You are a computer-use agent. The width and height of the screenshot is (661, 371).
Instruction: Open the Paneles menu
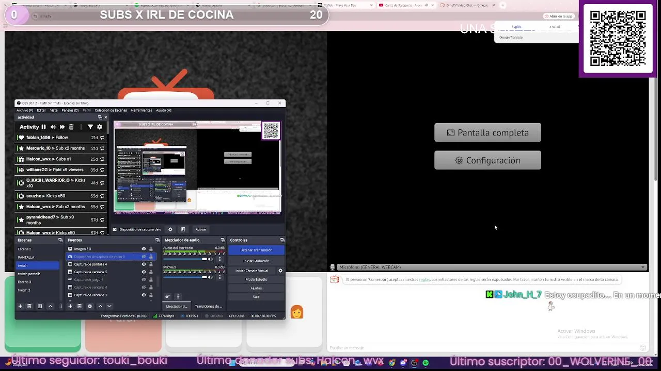70,110
